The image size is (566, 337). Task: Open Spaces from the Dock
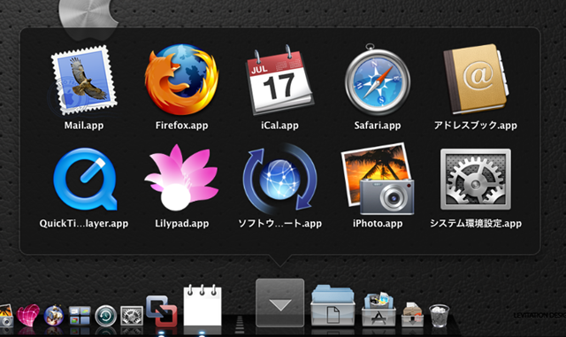click(x=80, y=316)
